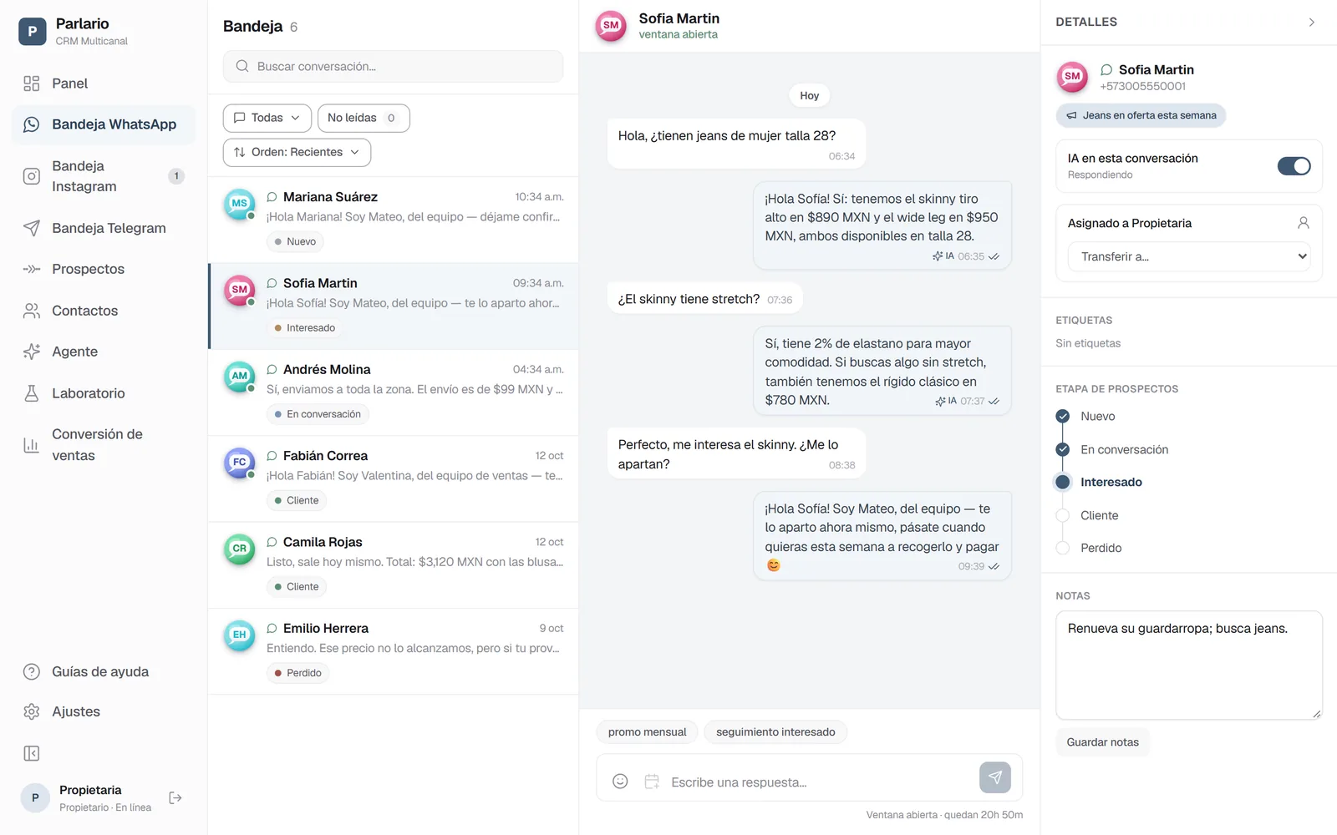Open the emoji picker icon

(620, 782)
